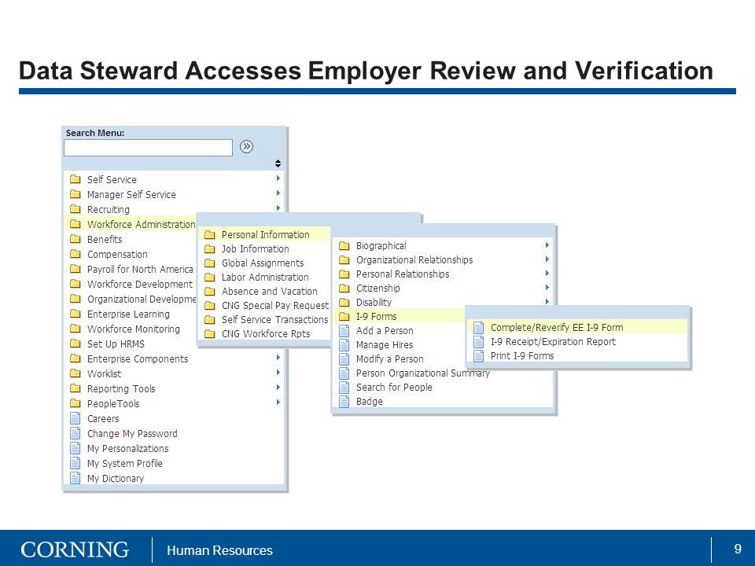The image size is (755, 566).
Task: Click the Complete/Reverify EE I-9 Form page icon
Action: (x=478, y=327)
